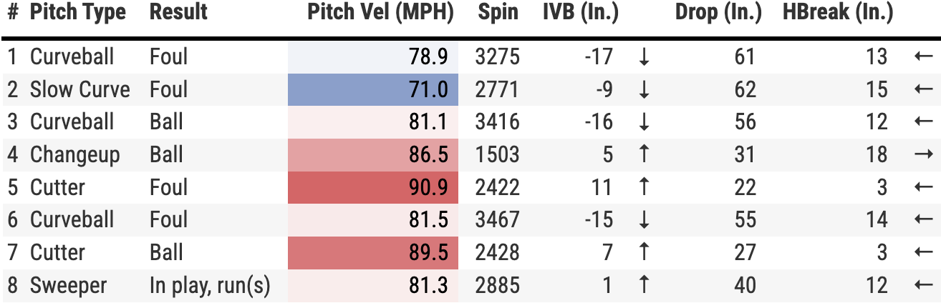Select the Slow Curve pitch type cell
The image size is (941, 303).
click(79, 90)
